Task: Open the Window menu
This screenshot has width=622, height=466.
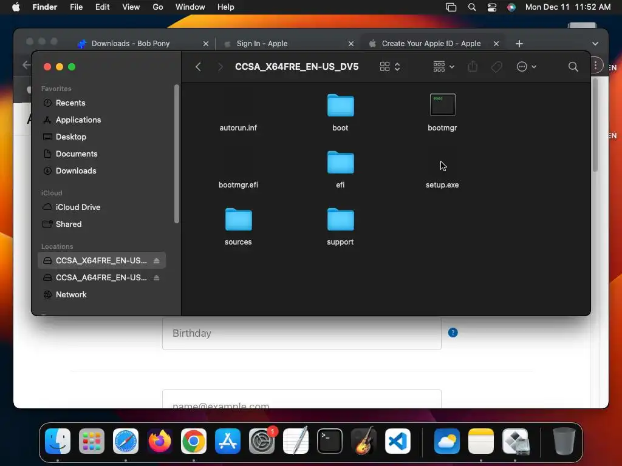Action: pos(190,7)
